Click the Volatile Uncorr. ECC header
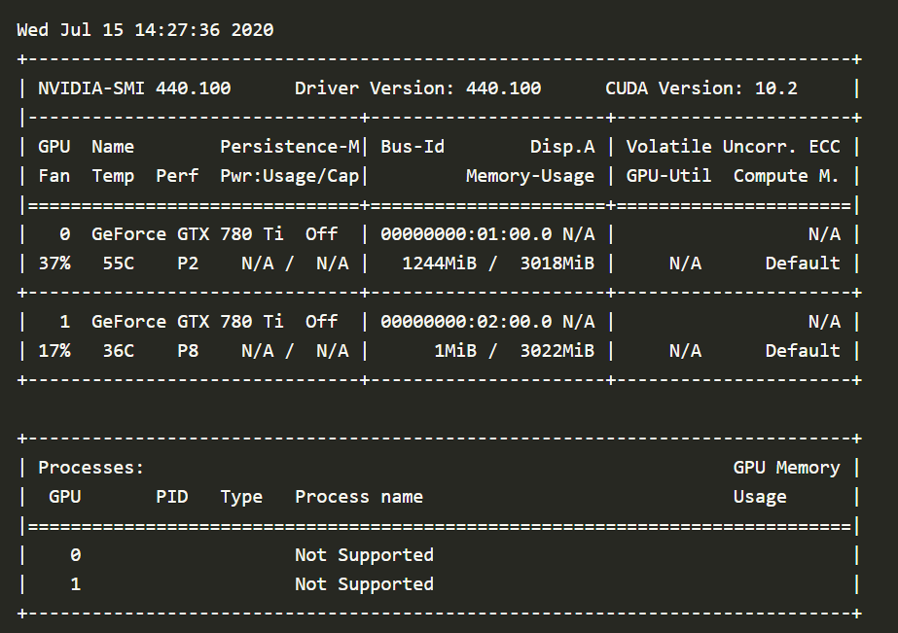898x633 pixels. (x=738, y=147)
